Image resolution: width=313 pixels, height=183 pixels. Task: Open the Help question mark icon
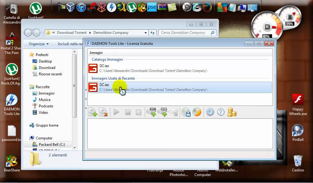[221, 112]
